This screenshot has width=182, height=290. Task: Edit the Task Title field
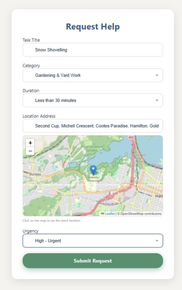pyautogui.click(x=93, y=50)
